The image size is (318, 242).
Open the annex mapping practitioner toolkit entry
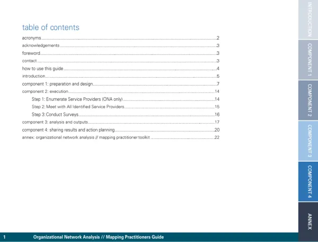(x=121, y=137)
